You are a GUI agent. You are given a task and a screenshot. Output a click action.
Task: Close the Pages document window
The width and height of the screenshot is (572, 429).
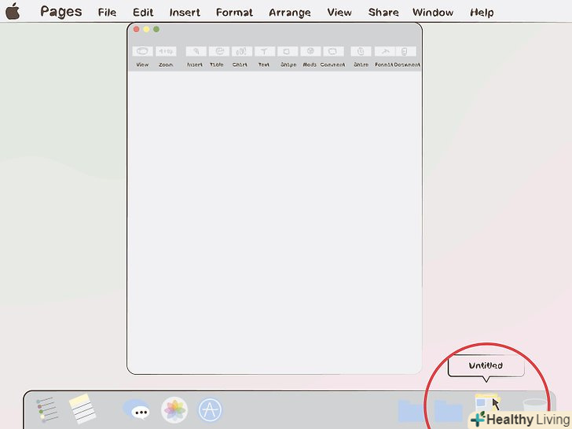(x=137, y=29)
